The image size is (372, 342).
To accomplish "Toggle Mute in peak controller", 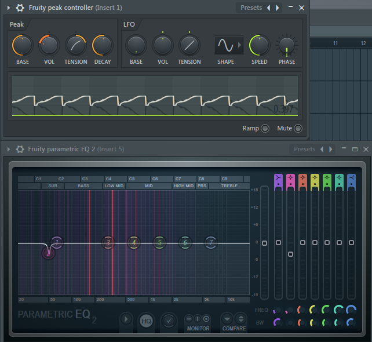I will tap(298, 128).
